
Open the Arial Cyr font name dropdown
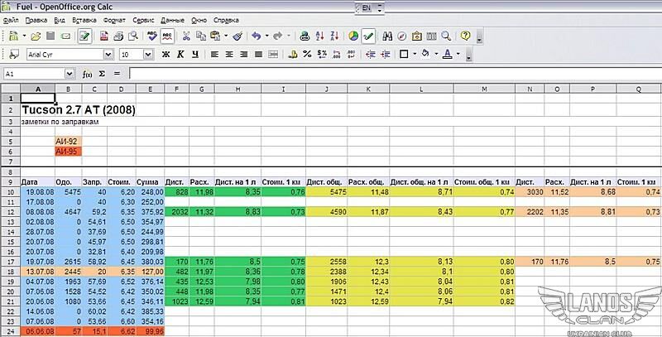click(x=108, y=55)
